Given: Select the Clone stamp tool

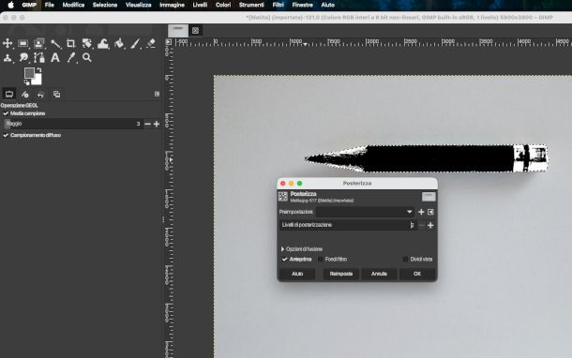Looking at the screenshot, I should point(8,57).
